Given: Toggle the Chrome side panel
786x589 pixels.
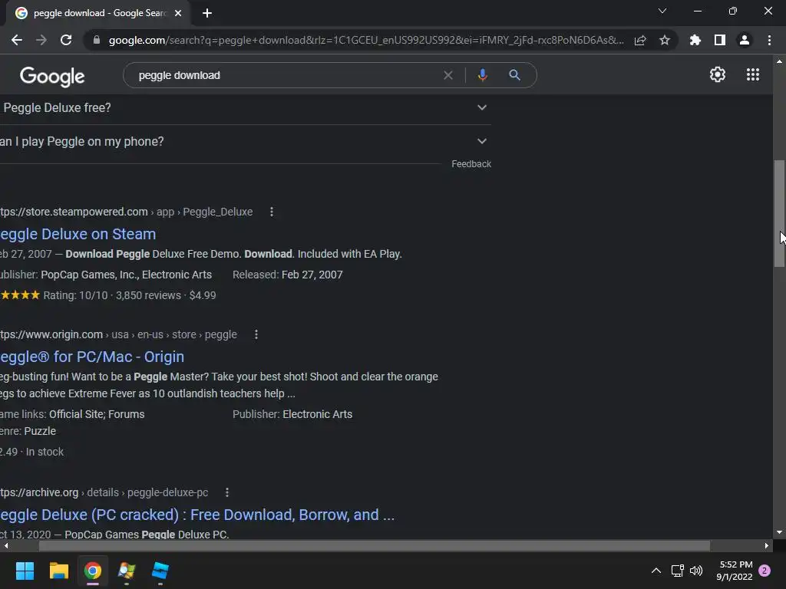Looking at the screenshot, I should pos(720,40).
